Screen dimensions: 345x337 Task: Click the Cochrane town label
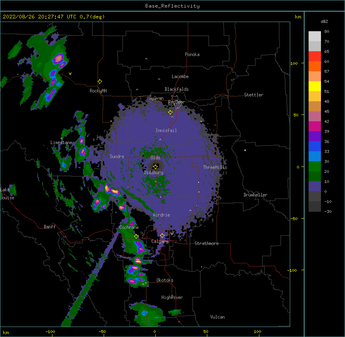click(x=129, y=227)
